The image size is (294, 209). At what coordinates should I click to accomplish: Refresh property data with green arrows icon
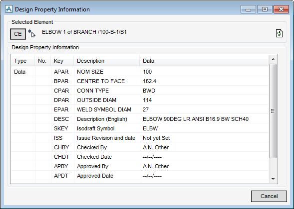(279, 34)
